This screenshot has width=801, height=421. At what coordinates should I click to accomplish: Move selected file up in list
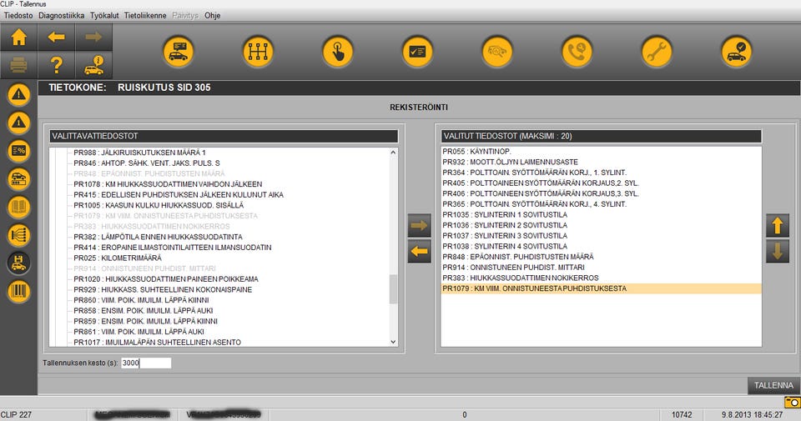click(x=776, y=224)
